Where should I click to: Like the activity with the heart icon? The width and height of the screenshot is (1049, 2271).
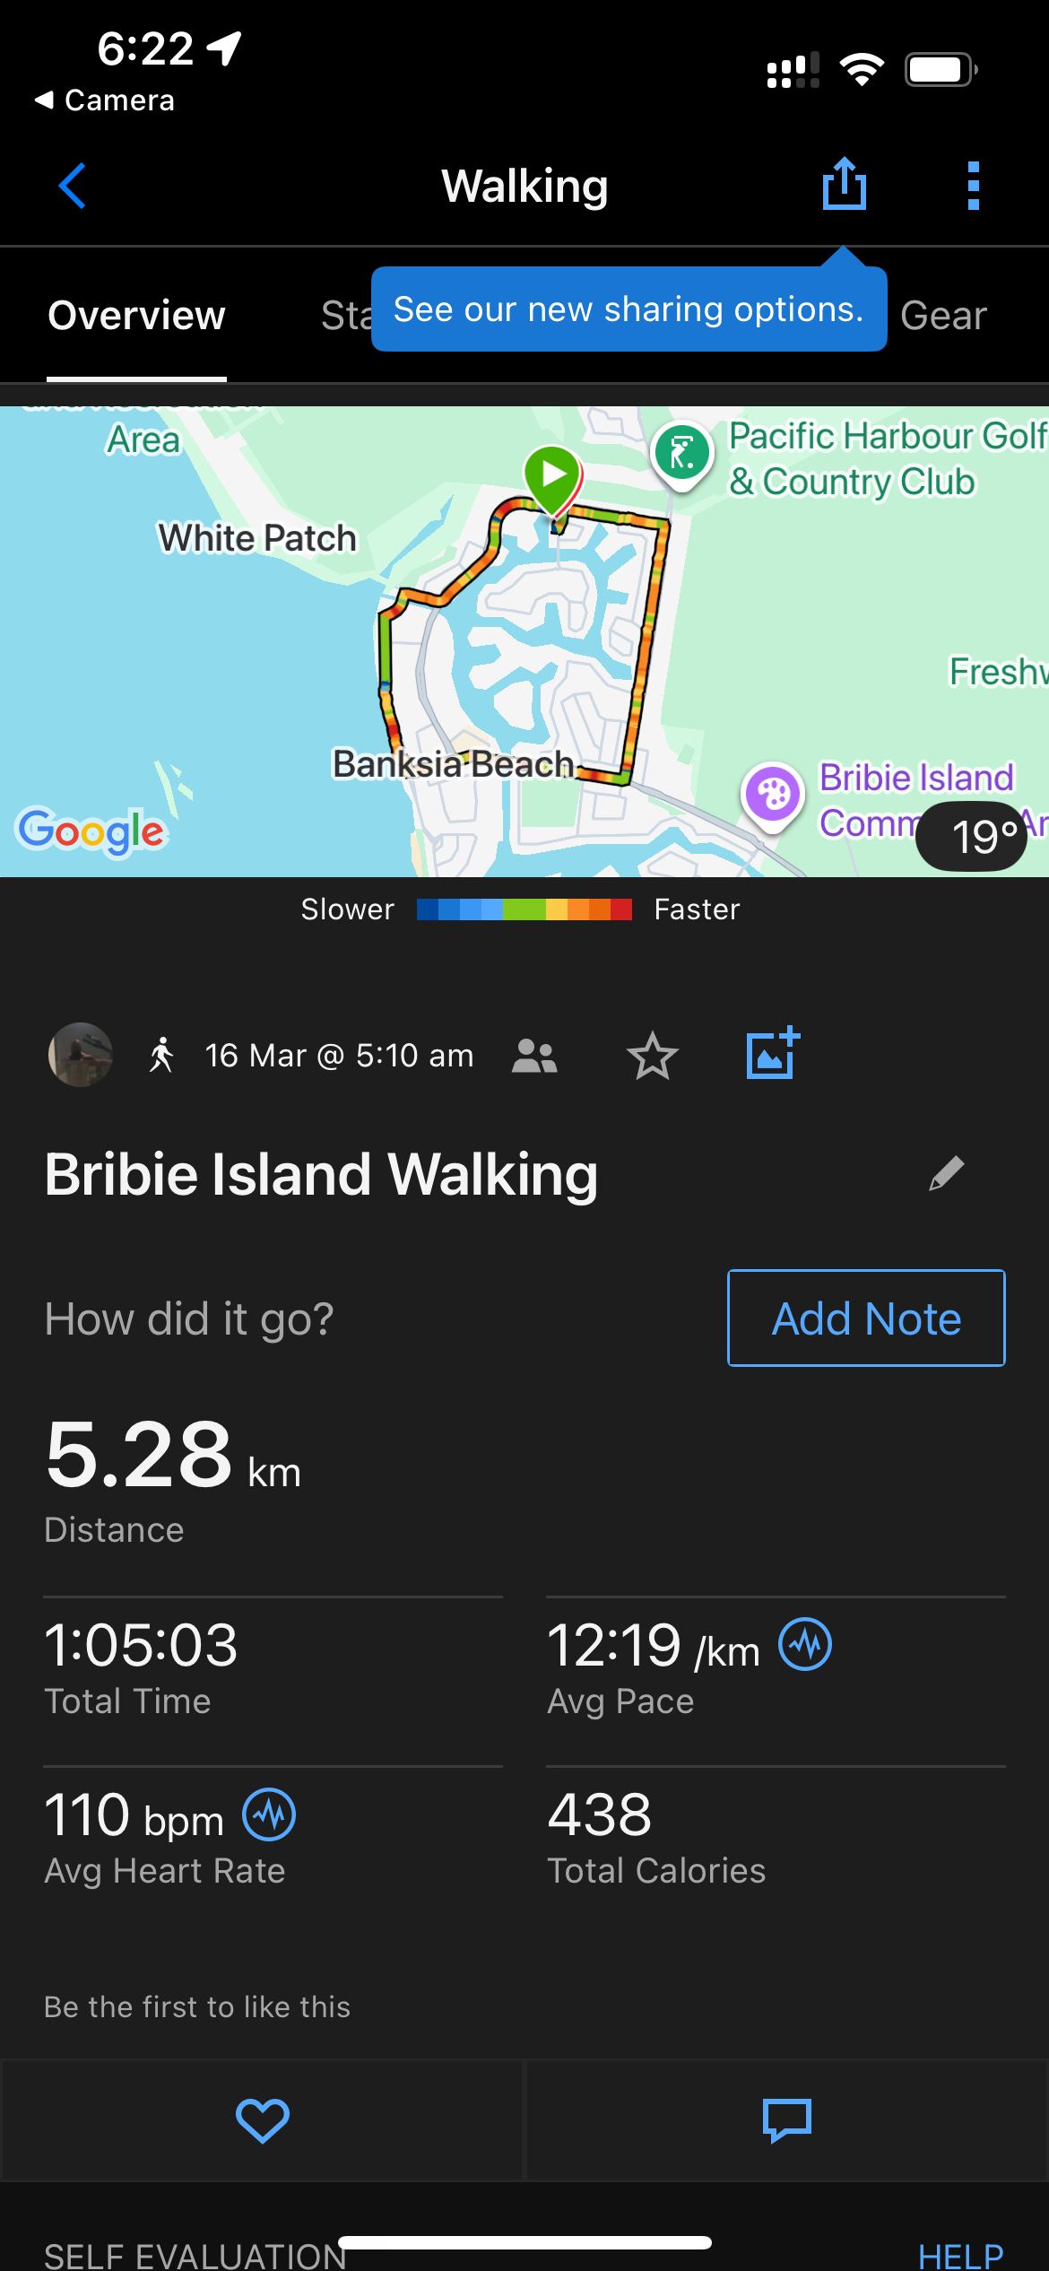[x=262, y=2120]
